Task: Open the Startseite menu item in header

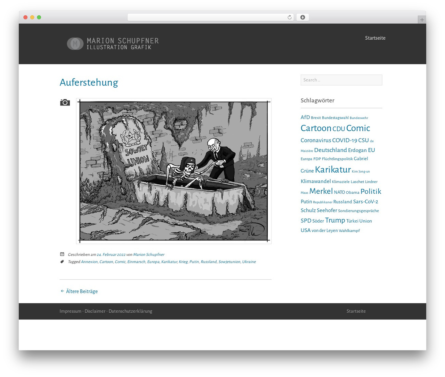Action: pyautogui.click(x=375, y=38)
